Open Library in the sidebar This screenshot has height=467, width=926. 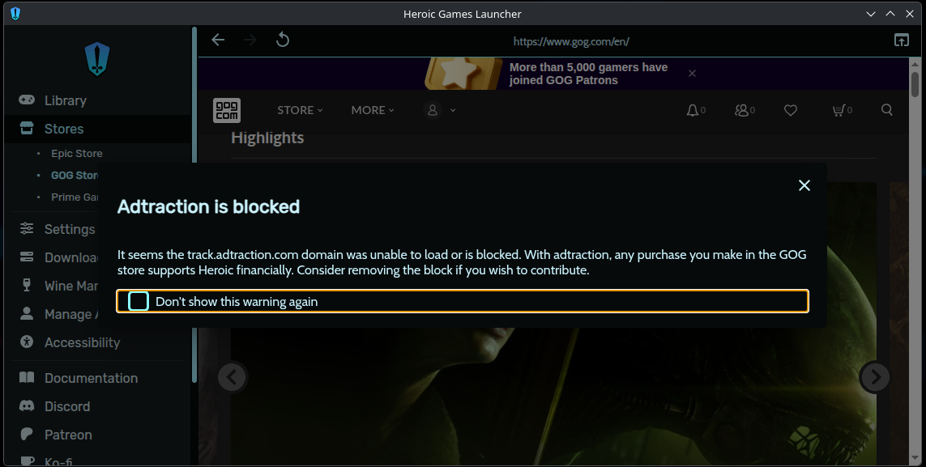pyautogui.click(x=65, y=100)
